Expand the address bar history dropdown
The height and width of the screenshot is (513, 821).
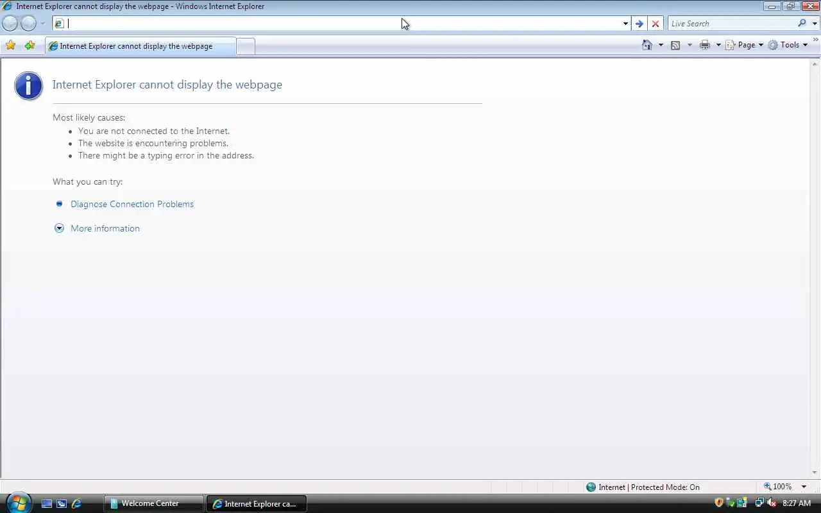point(625,24)
